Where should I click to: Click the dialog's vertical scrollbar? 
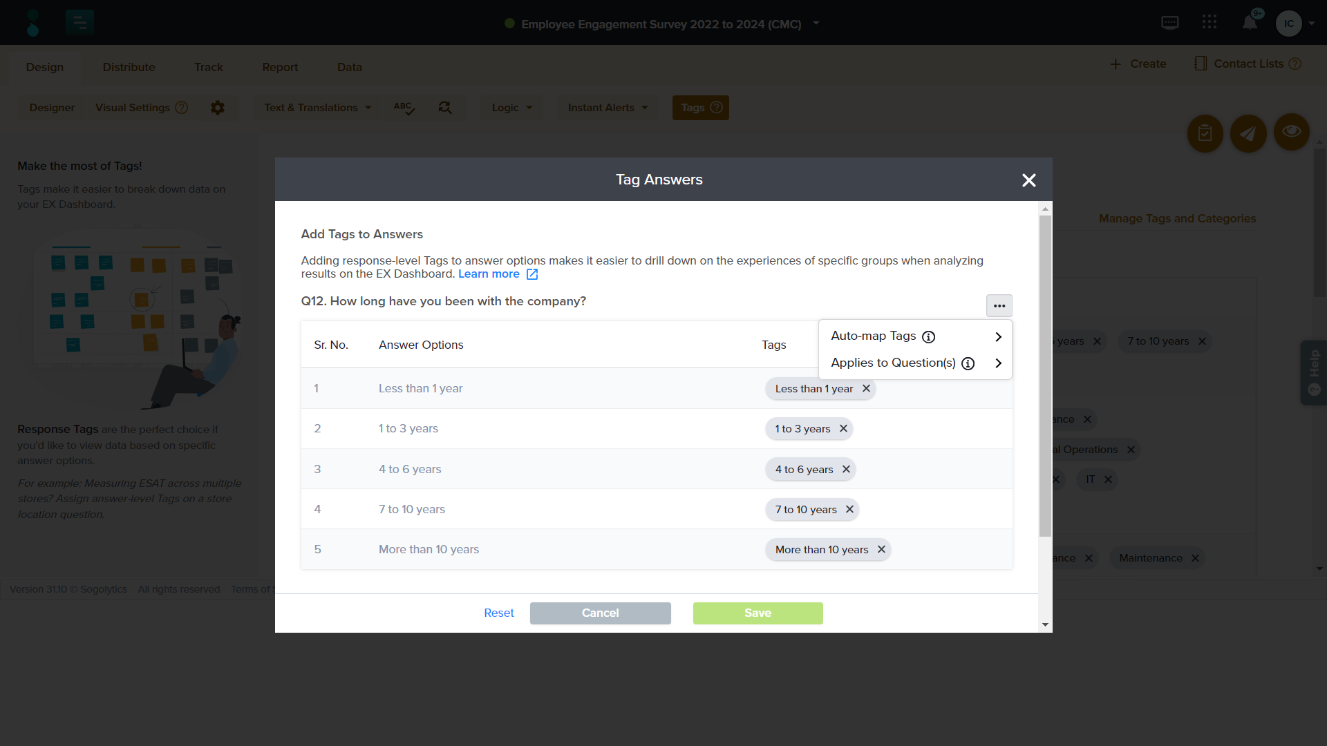(x=1045, y=373)
